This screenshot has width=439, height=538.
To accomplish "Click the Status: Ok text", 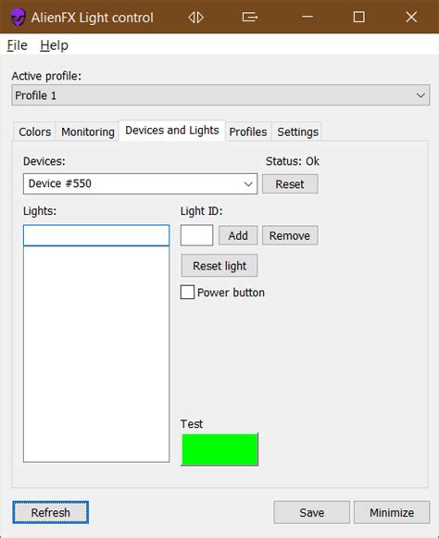I will pyautogui.click(x=293, y=161).
